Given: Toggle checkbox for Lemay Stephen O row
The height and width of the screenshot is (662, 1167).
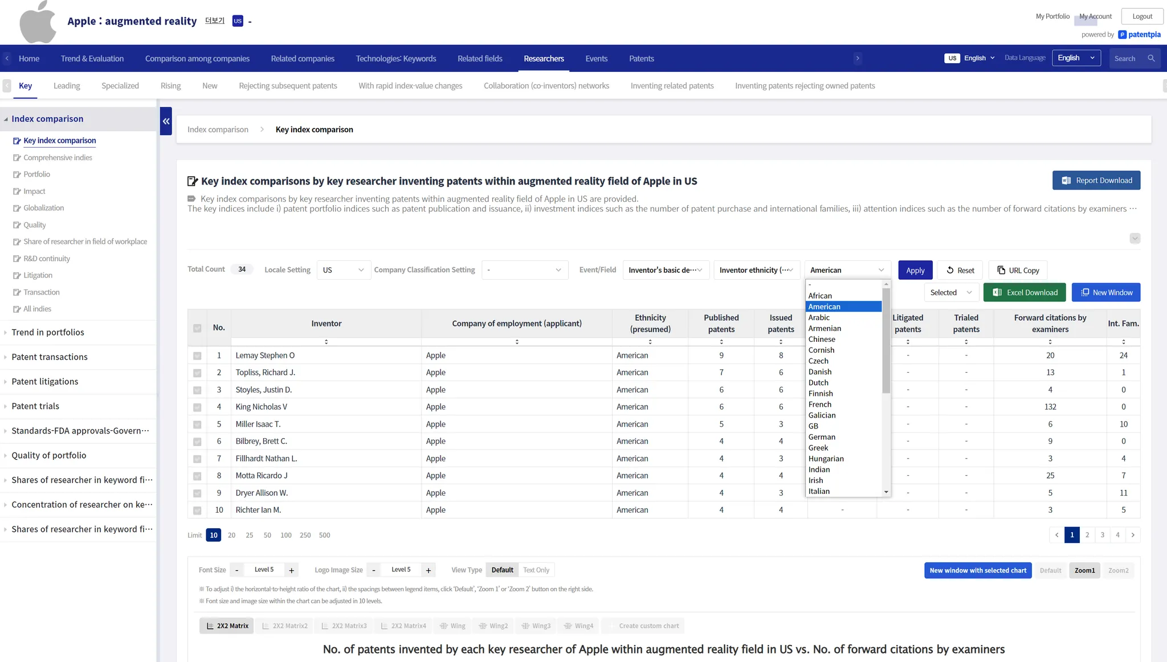Looking at the screenshot, I should coord(197,356).
